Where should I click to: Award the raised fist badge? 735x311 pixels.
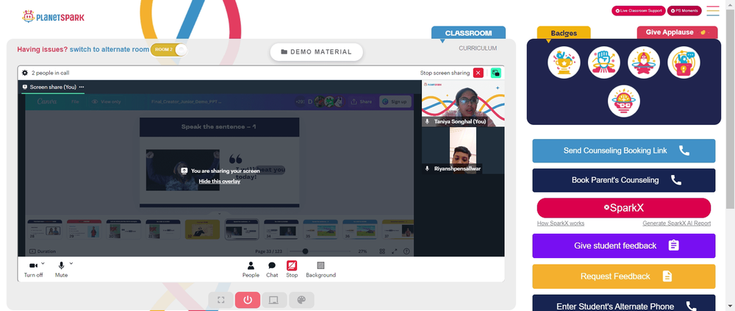click(x=603, y=62)
